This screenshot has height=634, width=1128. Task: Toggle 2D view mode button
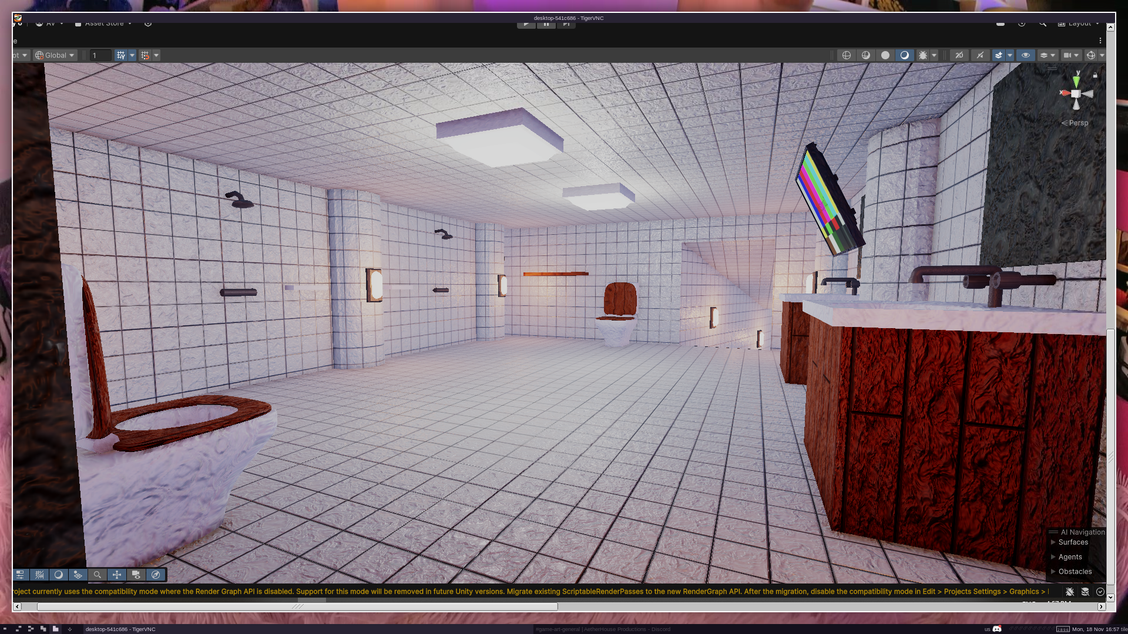tap(959, 55)
